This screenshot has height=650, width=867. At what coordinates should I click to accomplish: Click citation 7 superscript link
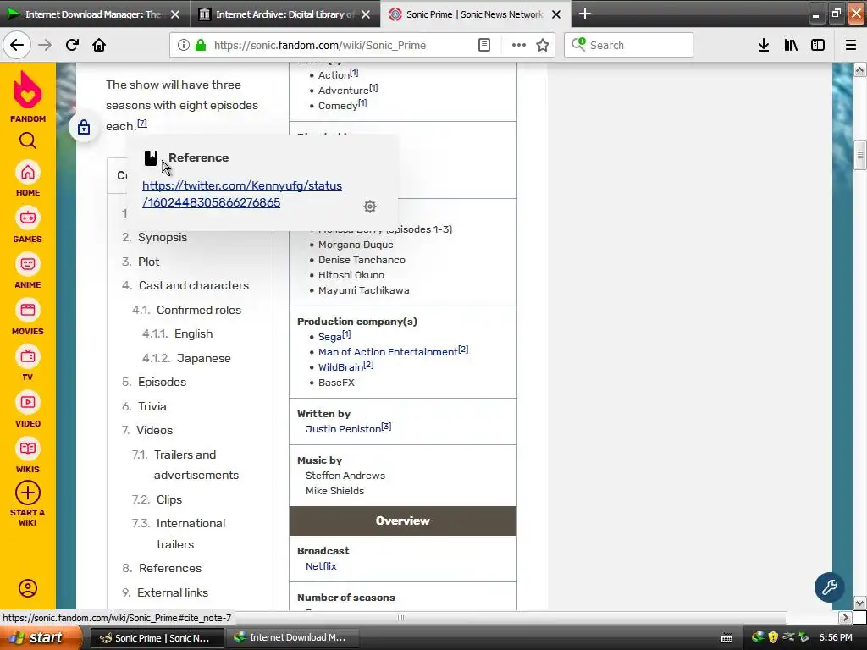point(142,124)
